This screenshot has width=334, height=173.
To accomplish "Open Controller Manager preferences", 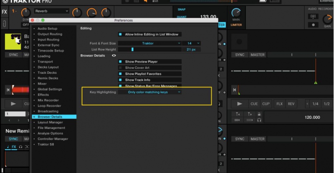I will pyautogui.click(x=53, y=139).
